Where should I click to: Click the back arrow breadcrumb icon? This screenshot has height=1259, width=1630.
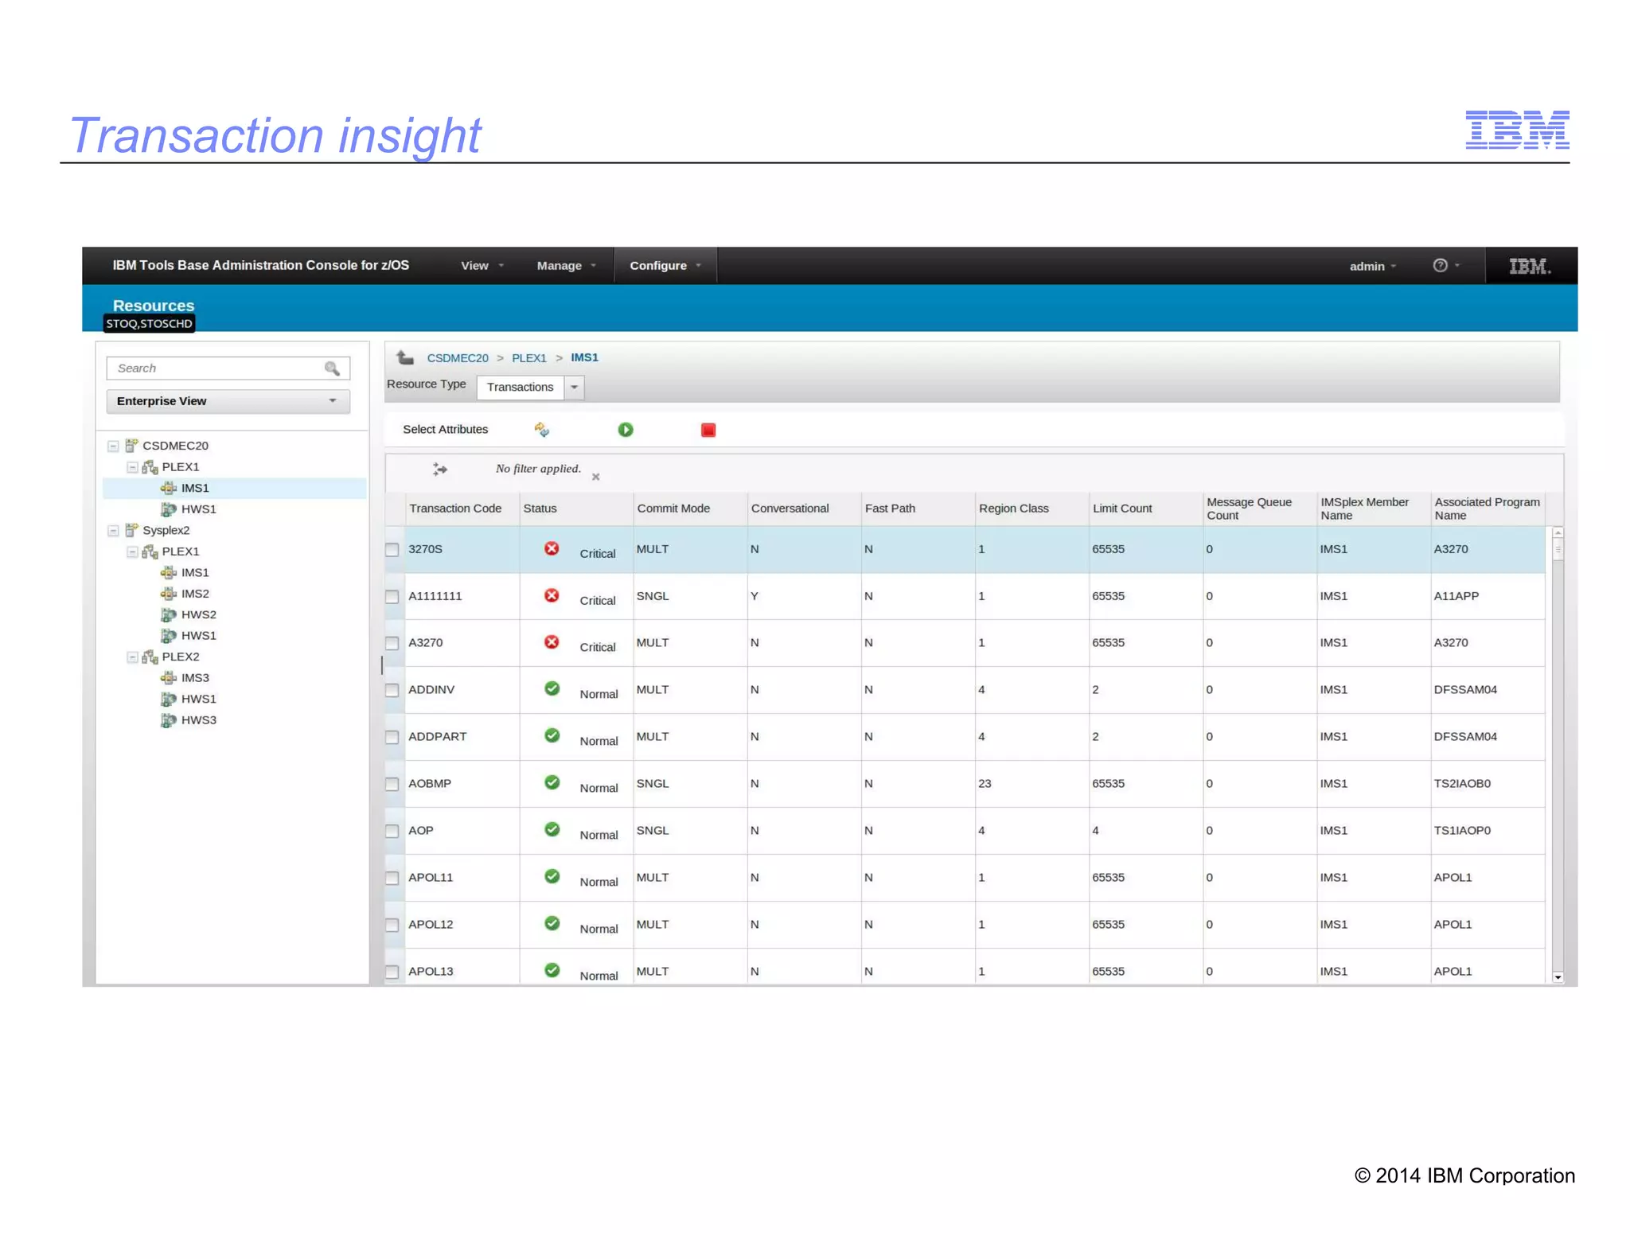coord(405,357)
